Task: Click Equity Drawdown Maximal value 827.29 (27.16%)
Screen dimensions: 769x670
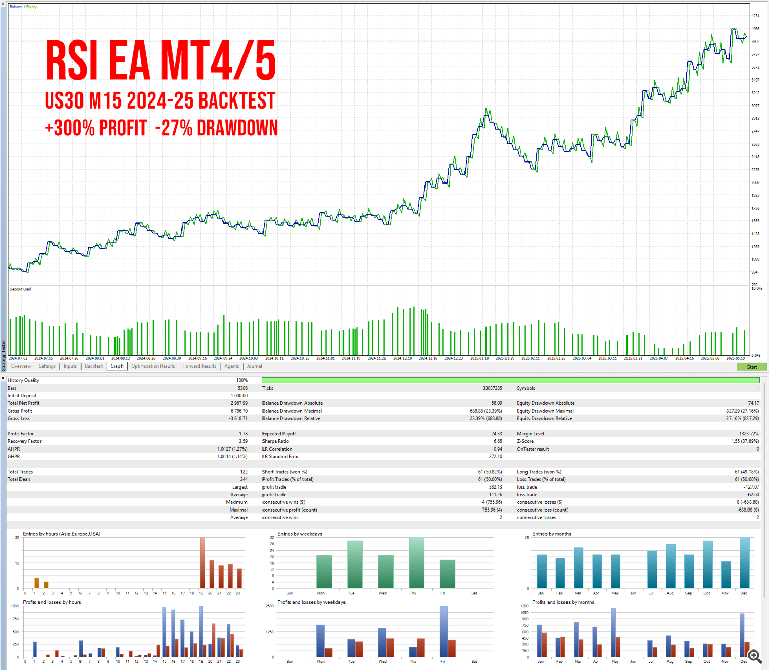Action: point(743,411)
